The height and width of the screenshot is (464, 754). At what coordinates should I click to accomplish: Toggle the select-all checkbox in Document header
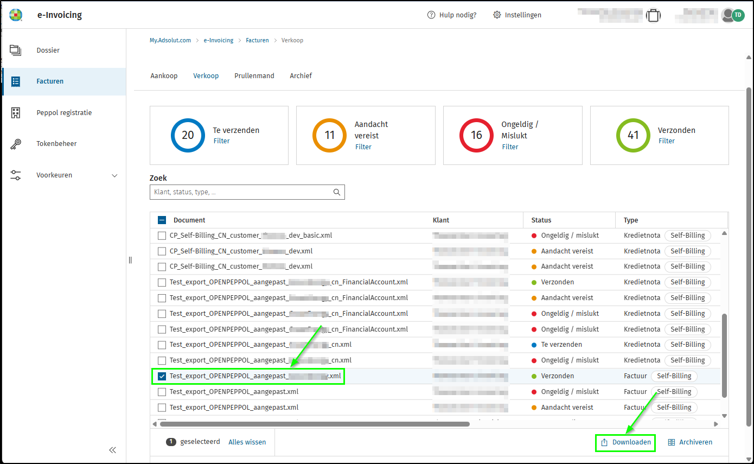[162, 220]
